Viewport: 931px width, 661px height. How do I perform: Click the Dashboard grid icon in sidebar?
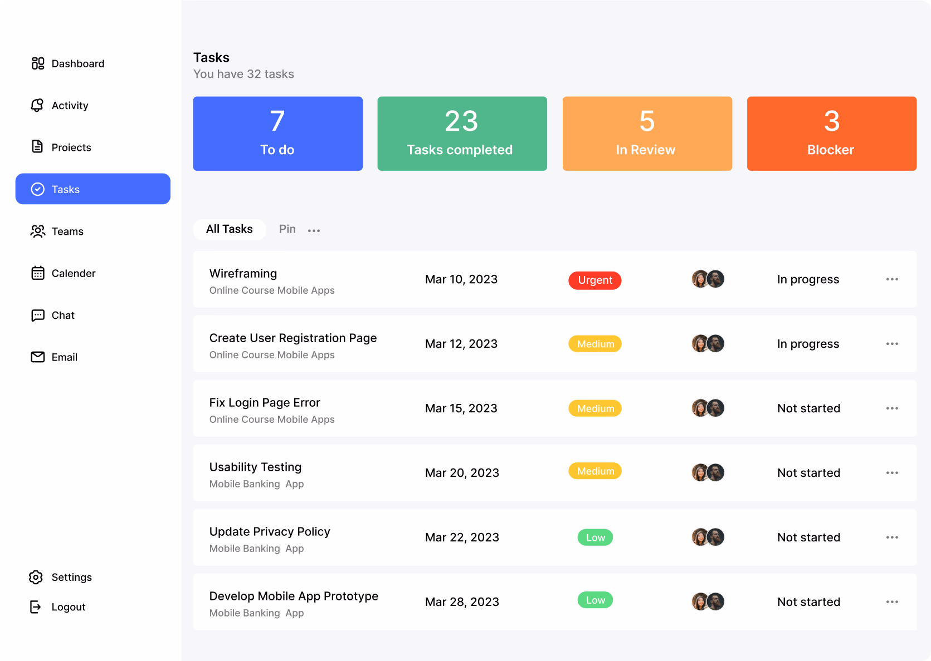[x=37, y=63]
